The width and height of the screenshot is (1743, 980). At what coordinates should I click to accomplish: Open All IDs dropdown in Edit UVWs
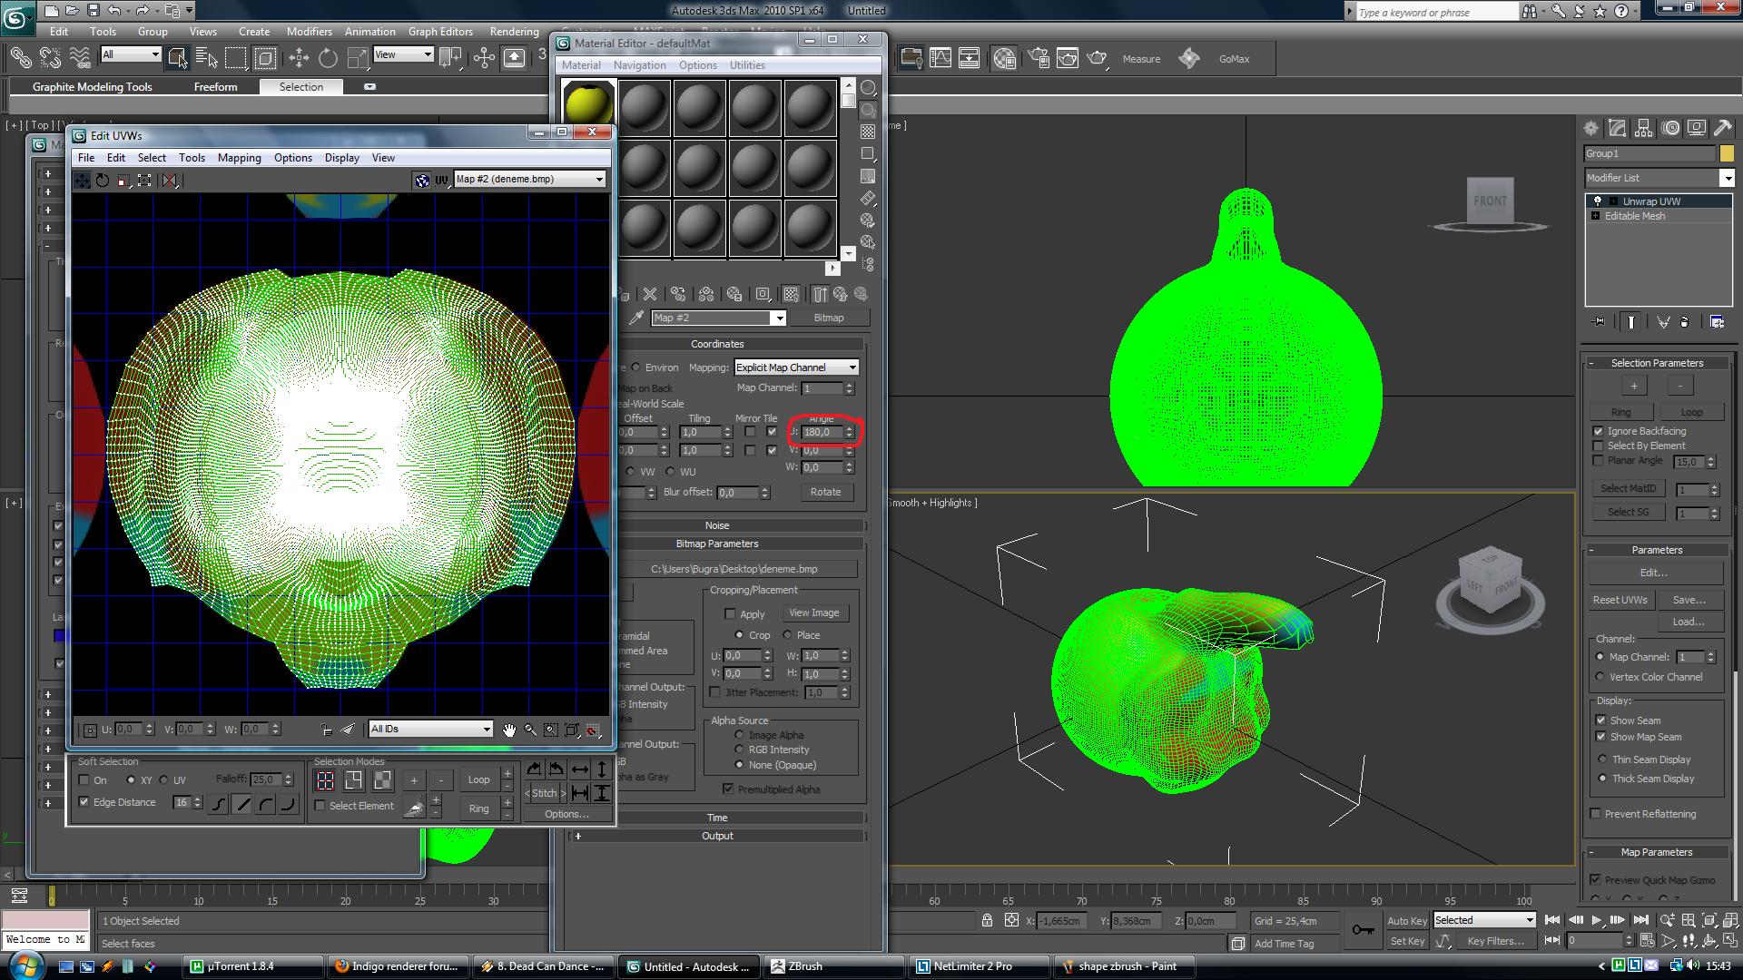point(430,730)
